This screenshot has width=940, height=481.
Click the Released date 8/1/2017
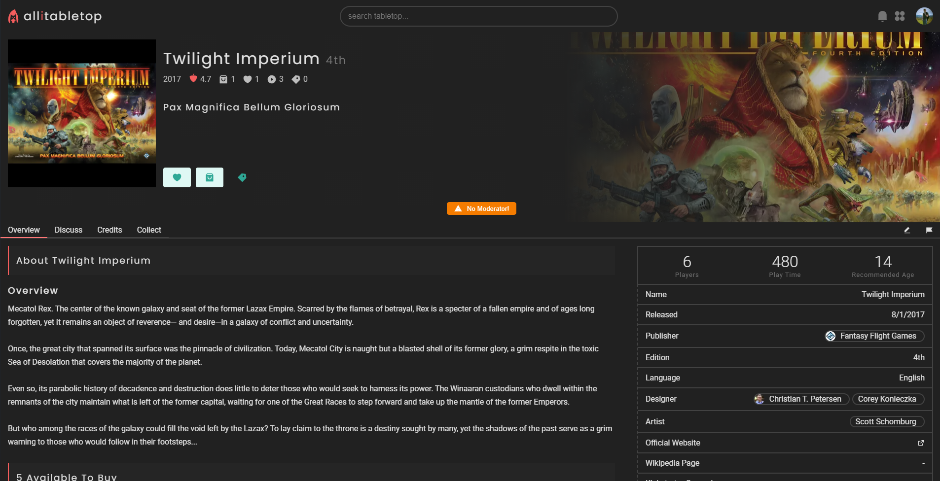[x=908, y=315]
